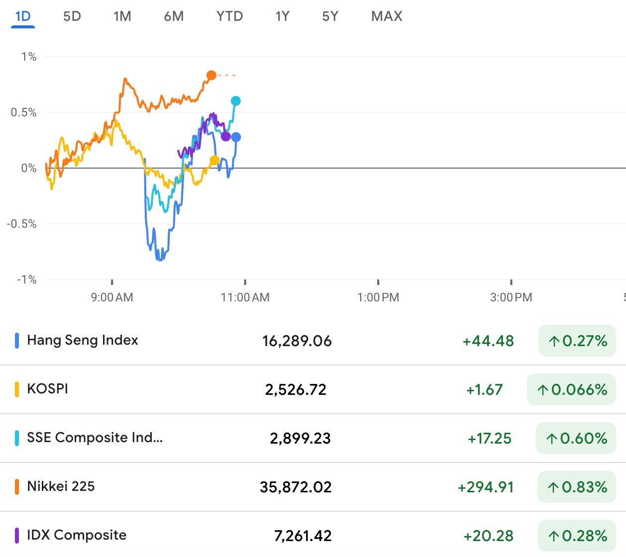This screenshot has width=626, height=557.
Task: Click the -0.5% y-axis label
Action: click(22, 224)
